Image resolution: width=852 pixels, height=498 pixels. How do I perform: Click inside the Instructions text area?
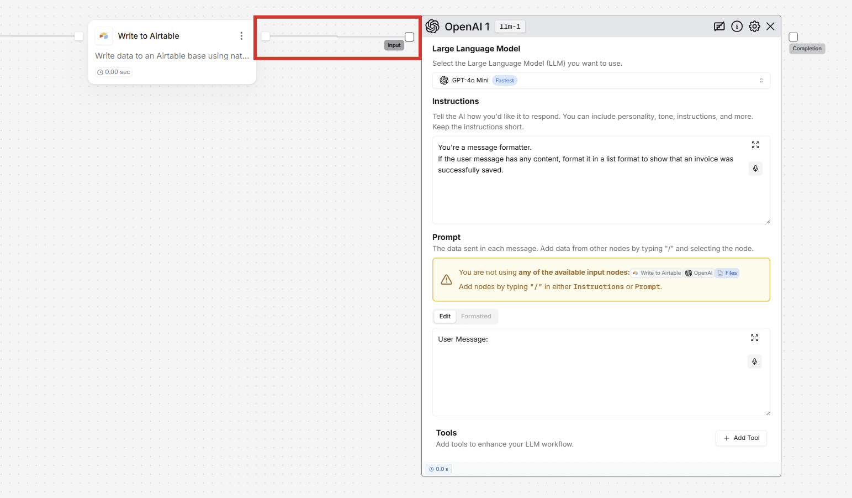tap(601, 180)
